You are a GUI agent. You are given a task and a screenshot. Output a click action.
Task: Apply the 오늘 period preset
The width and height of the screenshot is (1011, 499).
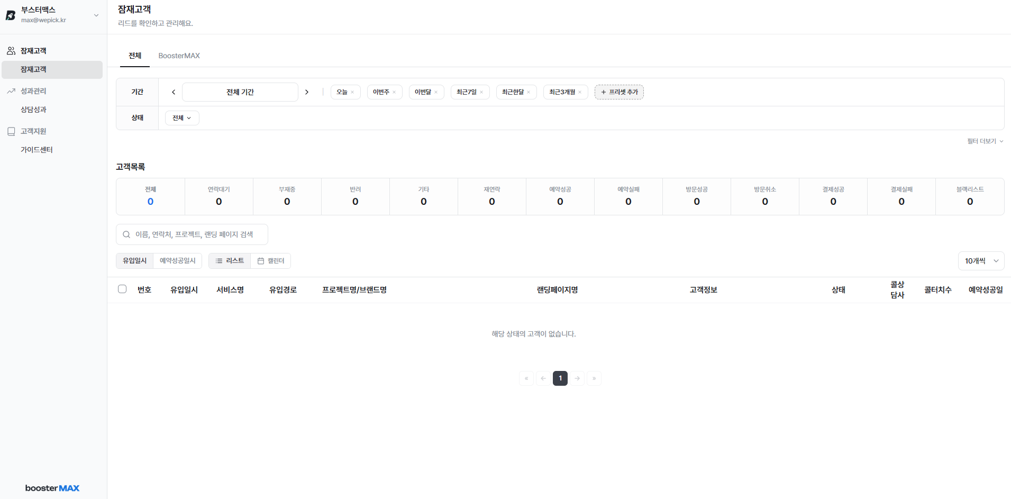pos(342,92)
